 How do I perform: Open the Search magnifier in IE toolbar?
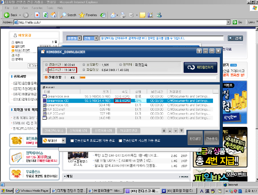(x=68, y=15)
